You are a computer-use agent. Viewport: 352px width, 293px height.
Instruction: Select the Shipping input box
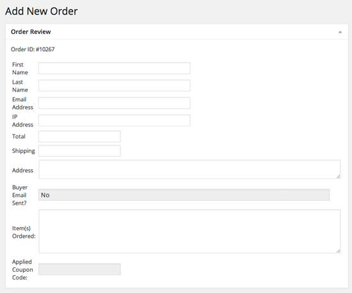79,151
